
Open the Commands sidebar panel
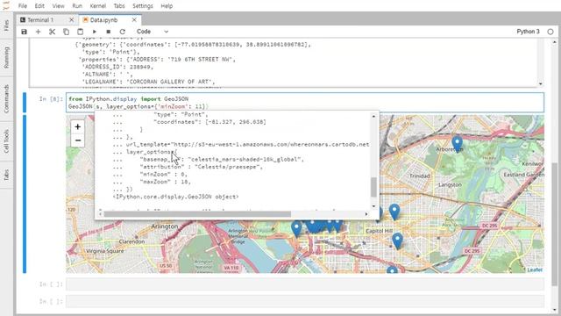coord(6,98)
